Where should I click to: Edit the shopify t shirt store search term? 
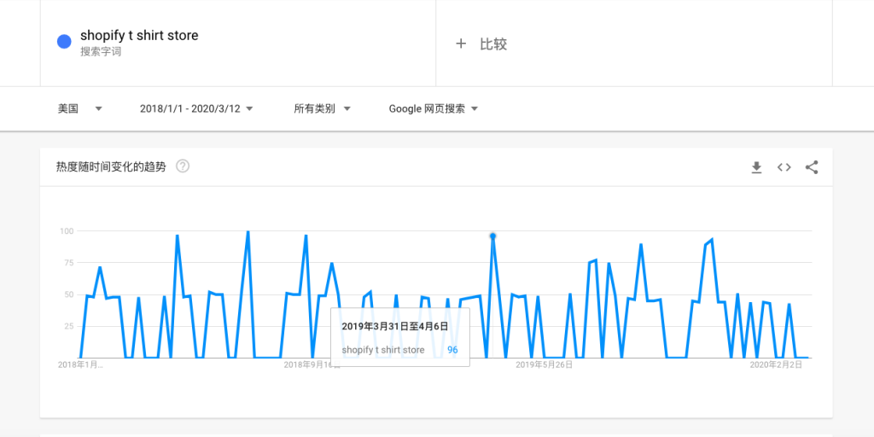(139, 36)
